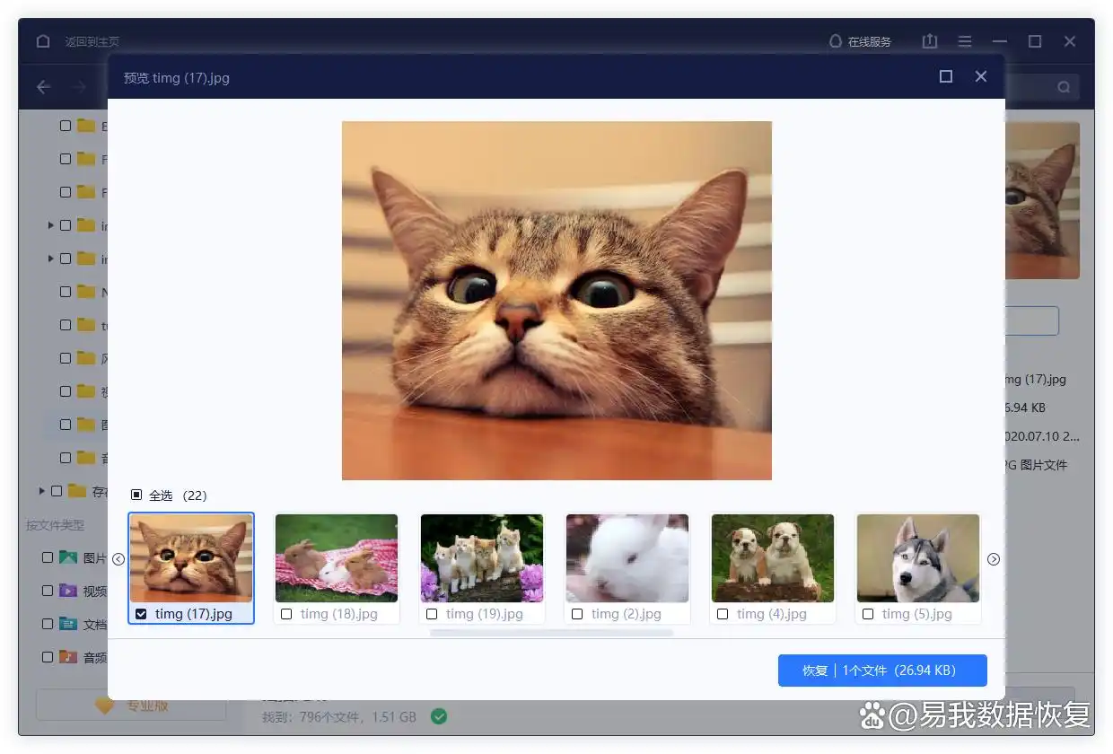This screenshot has height=754, width=1113.
Task: Expand the bottom folder tree node
Action: [42, 491]
